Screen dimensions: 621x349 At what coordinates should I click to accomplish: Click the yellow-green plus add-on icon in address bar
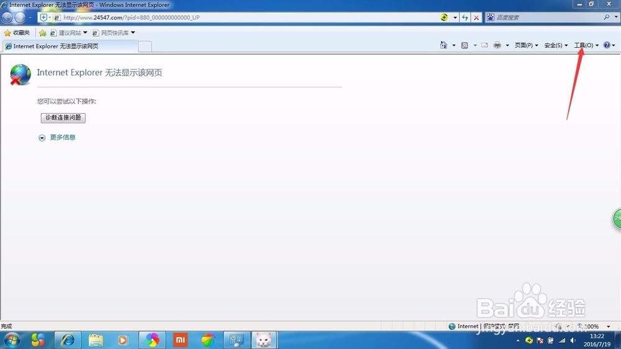point(445,17)
